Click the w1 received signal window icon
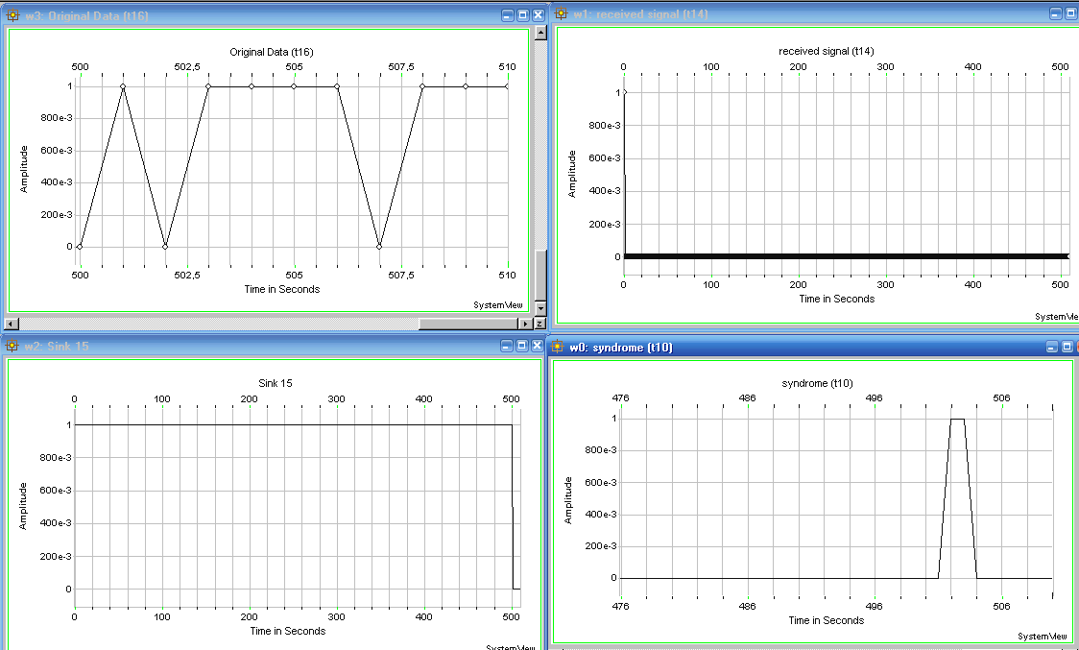 [562, 13]
